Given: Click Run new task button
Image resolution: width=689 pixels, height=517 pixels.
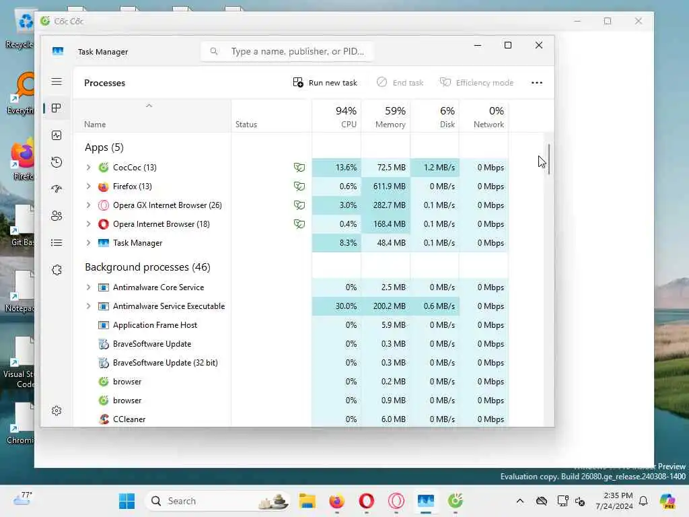Looking at the screenshot, I should pos(325,83).
